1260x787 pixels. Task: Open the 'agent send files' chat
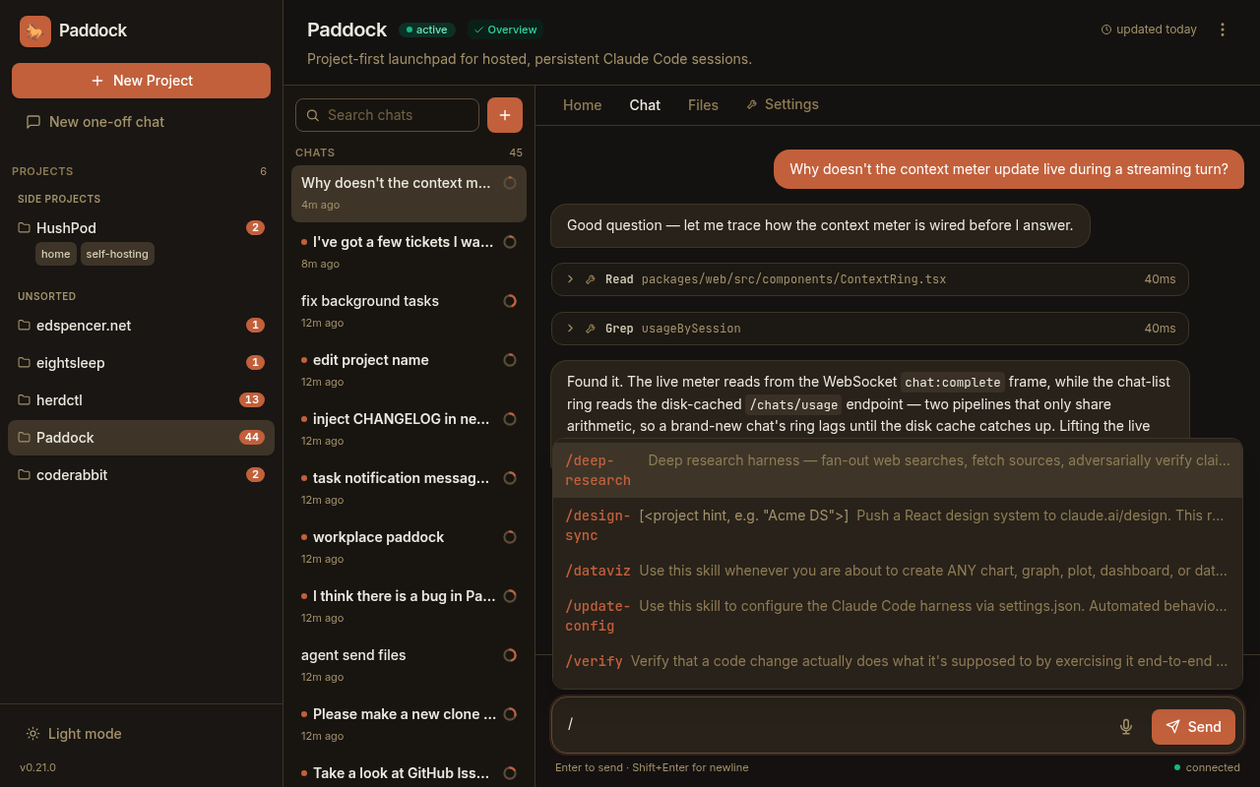[x=409, y=666]
